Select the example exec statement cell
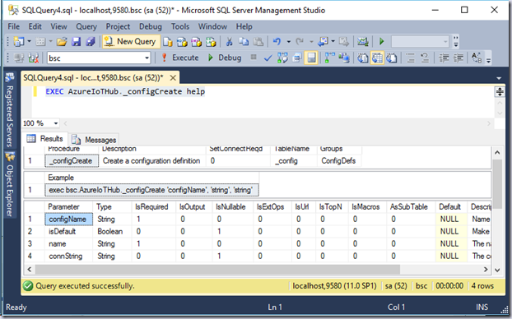The image size is (512, 319). (151, 190)
